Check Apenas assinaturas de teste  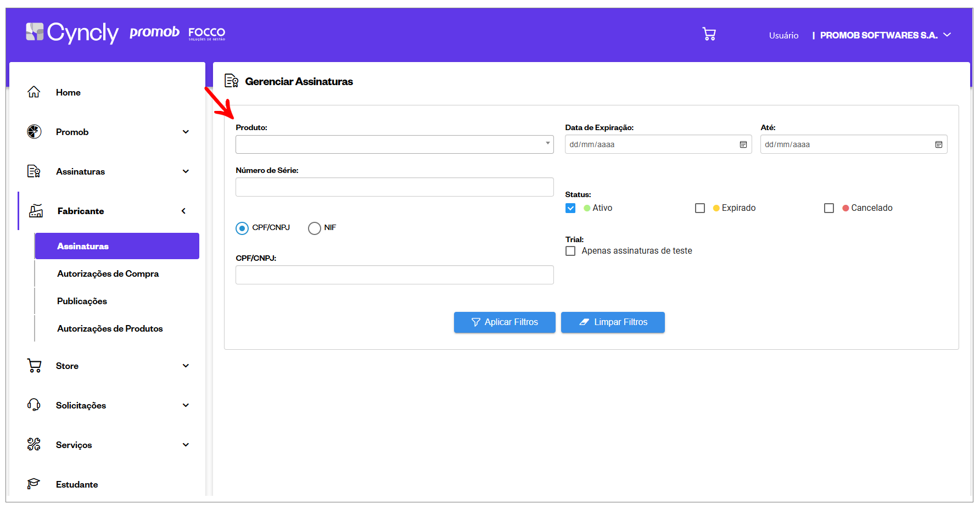(570, 251)
